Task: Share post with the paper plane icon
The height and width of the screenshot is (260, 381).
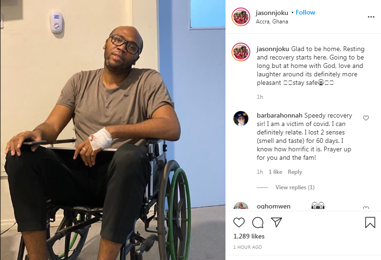Action: point(276,222)
